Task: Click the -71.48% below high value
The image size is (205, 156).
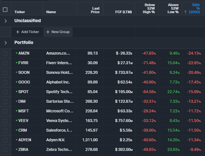Action: coord(149,63)
